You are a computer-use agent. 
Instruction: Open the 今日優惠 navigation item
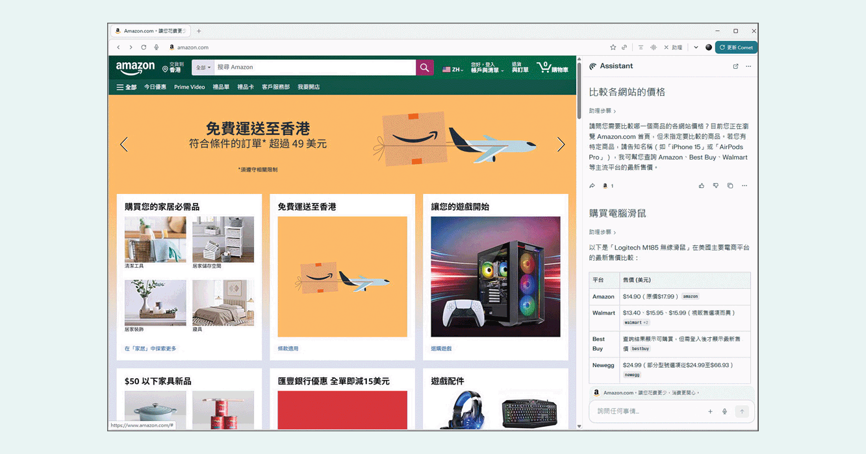pyautogui.click(x=155, y=87)
